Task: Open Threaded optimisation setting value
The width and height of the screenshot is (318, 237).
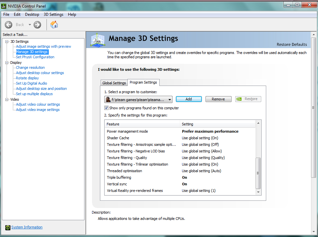Action: click(201, 171)
